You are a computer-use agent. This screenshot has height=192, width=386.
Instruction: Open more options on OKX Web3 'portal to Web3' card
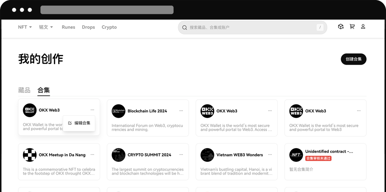tap(359, 111)
